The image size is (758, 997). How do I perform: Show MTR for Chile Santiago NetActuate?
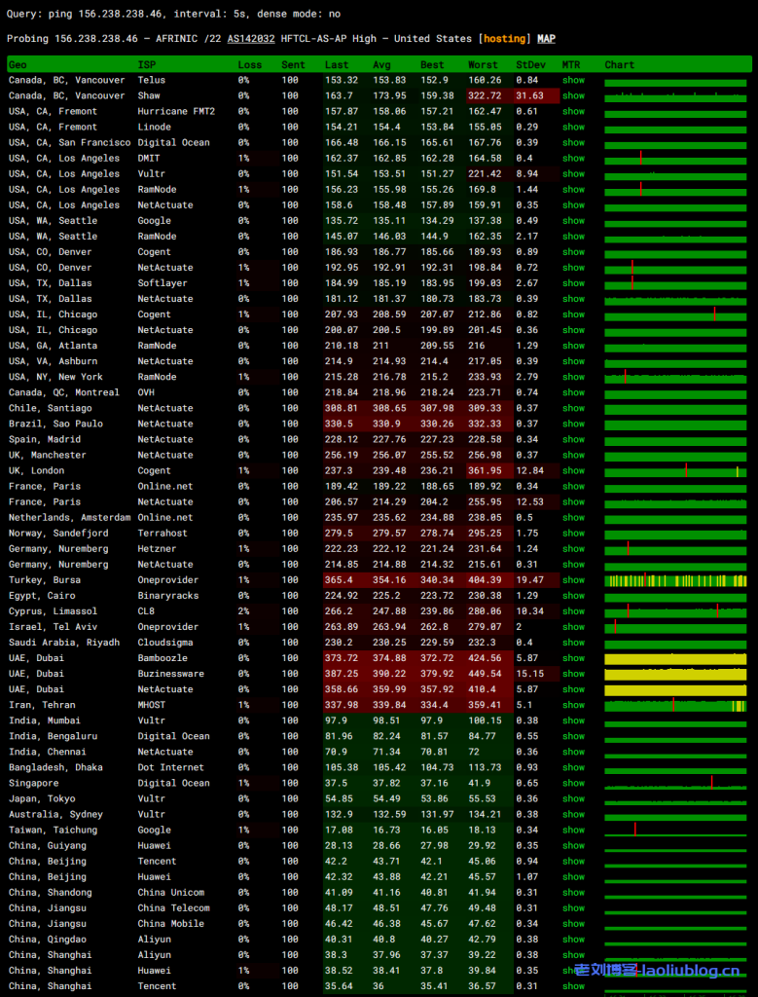tap(573, 408)
